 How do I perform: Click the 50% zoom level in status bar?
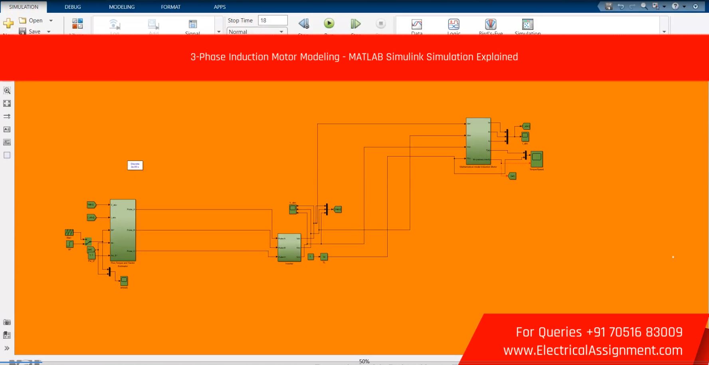(364, 361)
